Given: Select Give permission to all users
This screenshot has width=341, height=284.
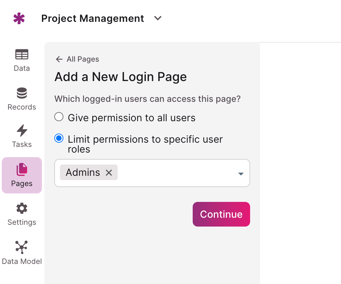Looking at the screenshot, I should point(59,117).
